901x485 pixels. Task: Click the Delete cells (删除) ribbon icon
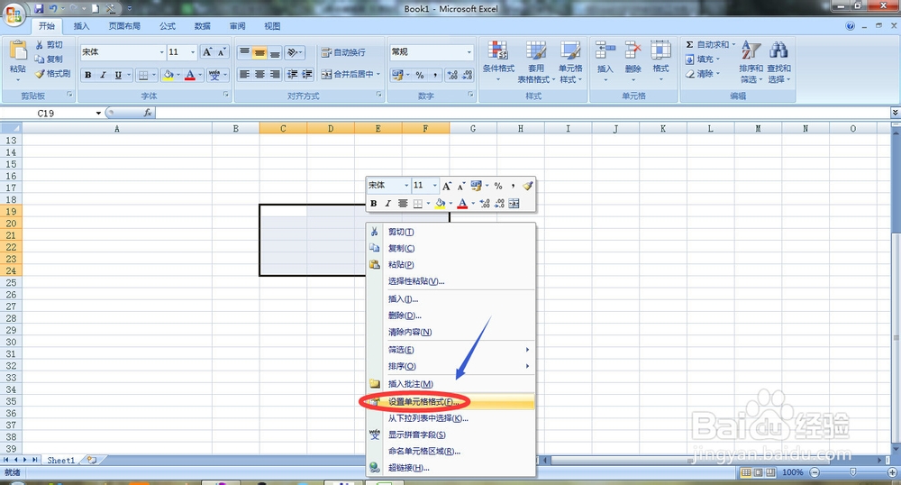[633, 60]
